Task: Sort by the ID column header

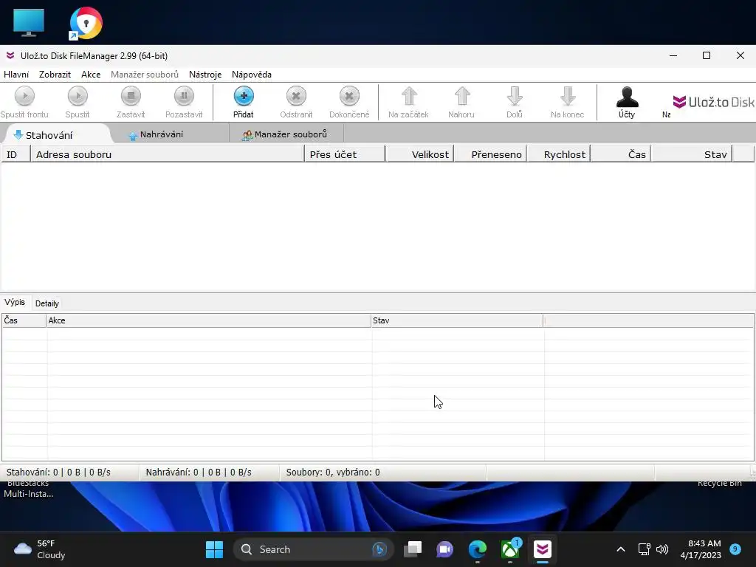Action: point(16,154)
